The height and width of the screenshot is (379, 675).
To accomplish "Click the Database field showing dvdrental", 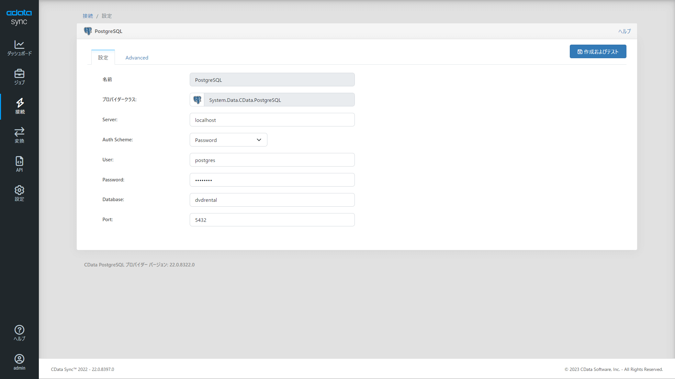I will tap(272, 200).
